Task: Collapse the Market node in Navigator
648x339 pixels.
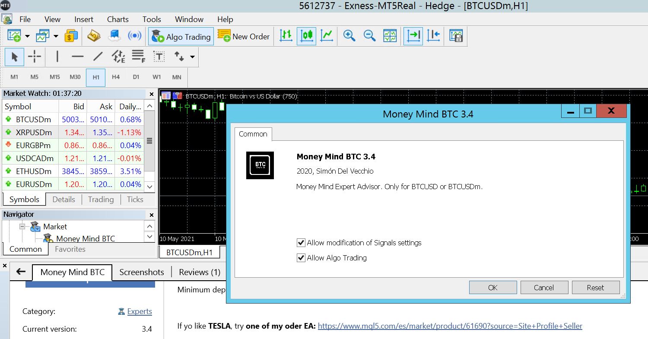Action: (x=22, y=226)
